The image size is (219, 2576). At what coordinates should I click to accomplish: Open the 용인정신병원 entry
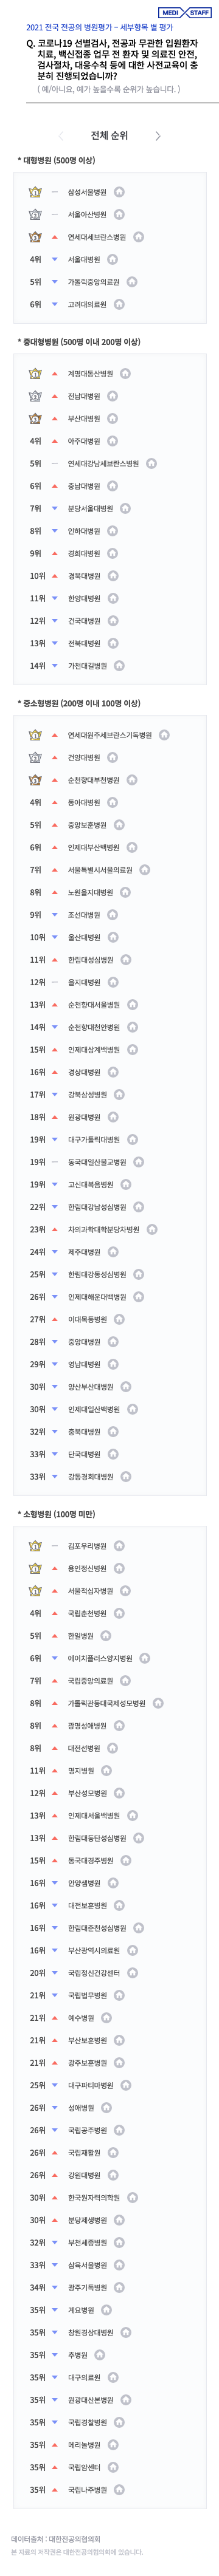point(87,1569)
